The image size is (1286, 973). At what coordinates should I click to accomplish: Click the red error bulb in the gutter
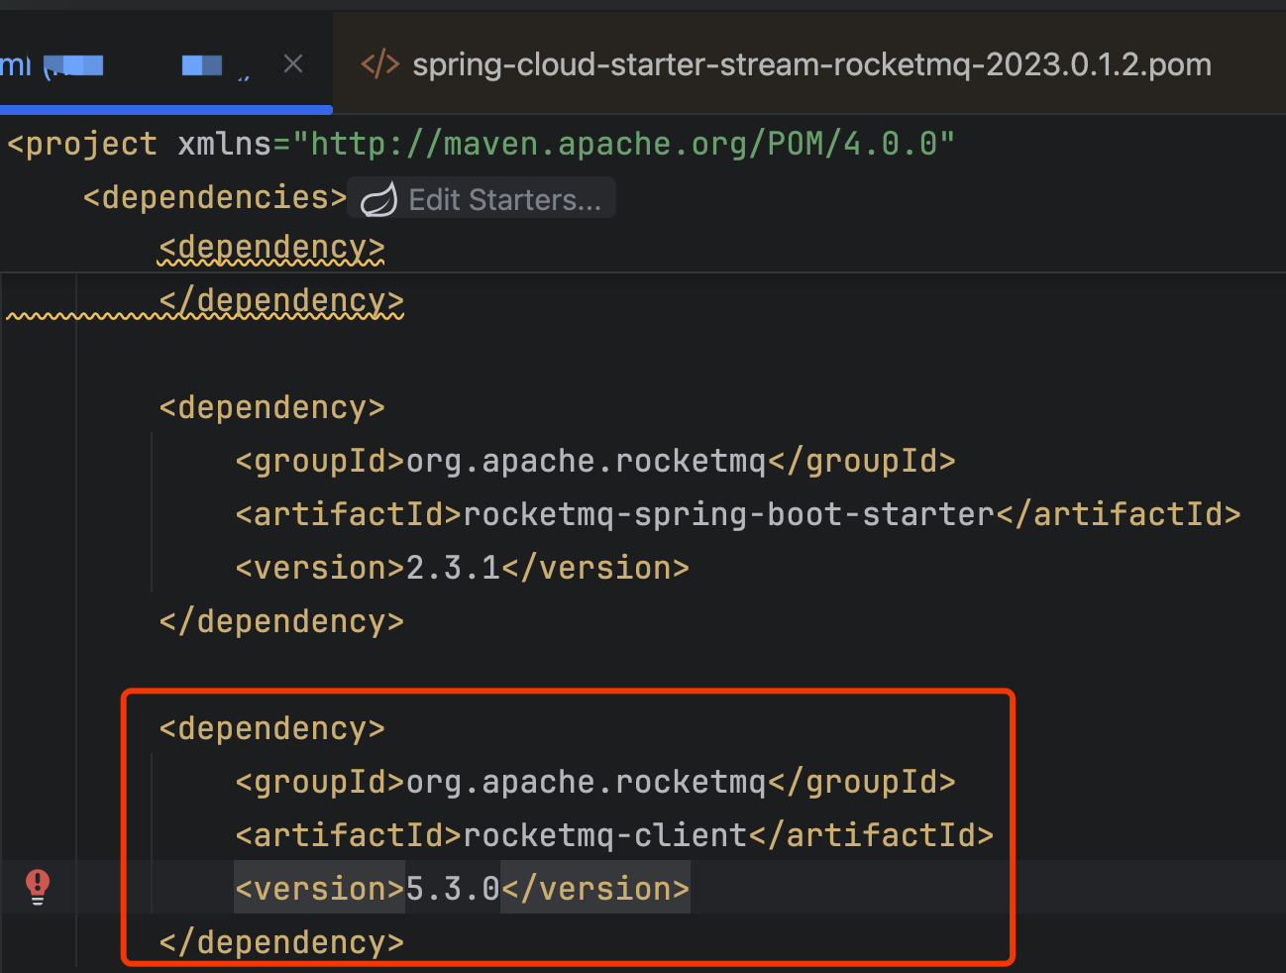[x=37, y=887]
